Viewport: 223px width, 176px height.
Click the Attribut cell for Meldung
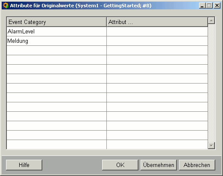coord(157,41)
